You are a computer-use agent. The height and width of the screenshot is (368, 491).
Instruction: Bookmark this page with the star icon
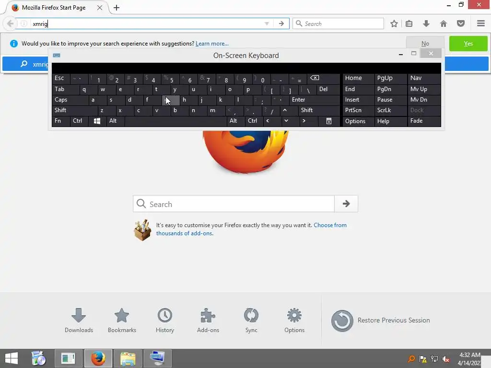[x=394, y=24]
